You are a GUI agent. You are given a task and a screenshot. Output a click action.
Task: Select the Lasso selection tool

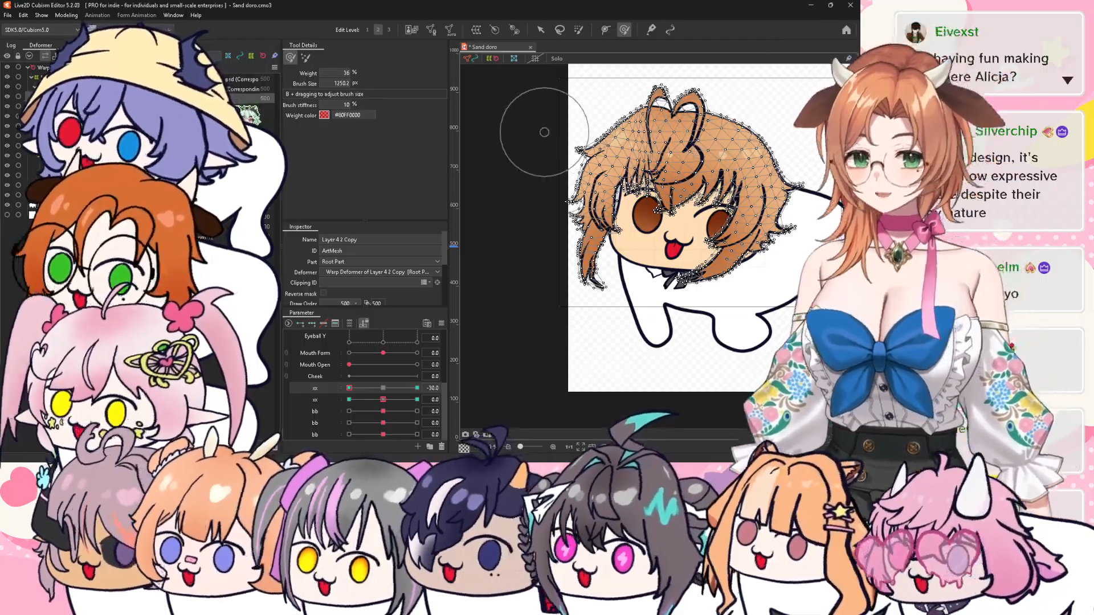click(x=560, y=30)
